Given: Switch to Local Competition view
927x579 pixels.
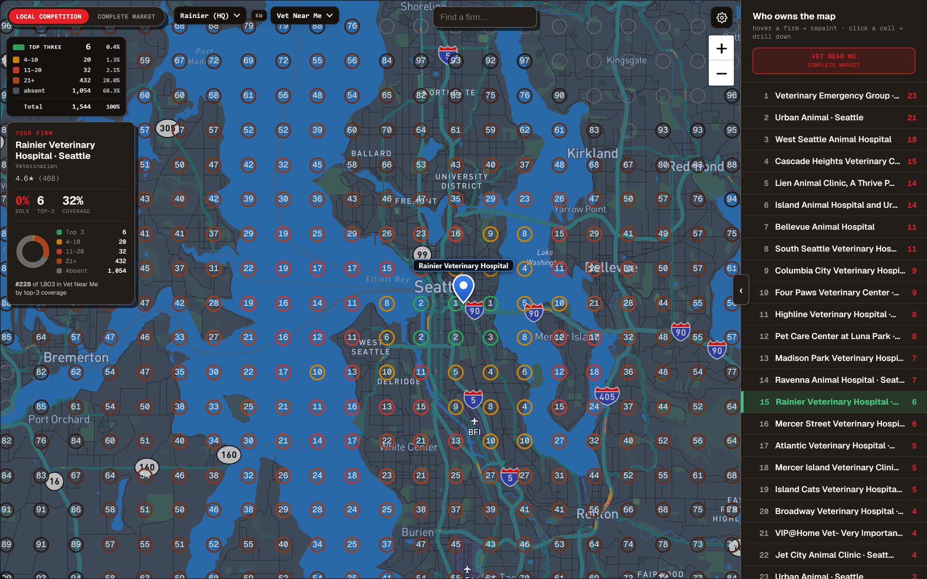Looking at the screenshot, I should [x=49, y=16].
